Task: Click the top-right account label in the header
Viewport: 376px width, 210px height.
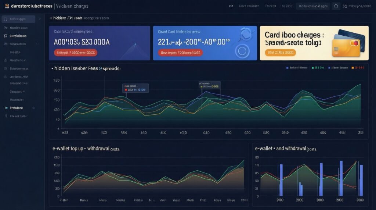Action: click(360, 6)
